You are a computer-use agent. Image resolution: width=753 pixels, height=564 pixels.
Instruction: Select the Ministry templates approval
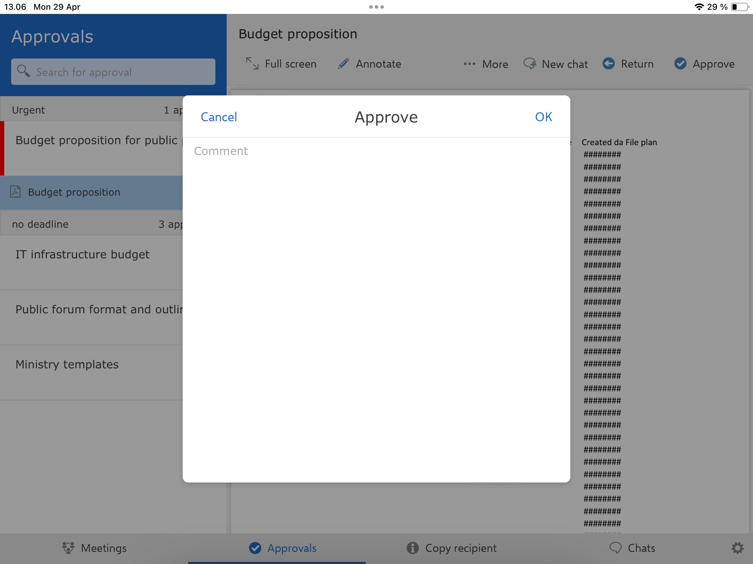point(67,365)
